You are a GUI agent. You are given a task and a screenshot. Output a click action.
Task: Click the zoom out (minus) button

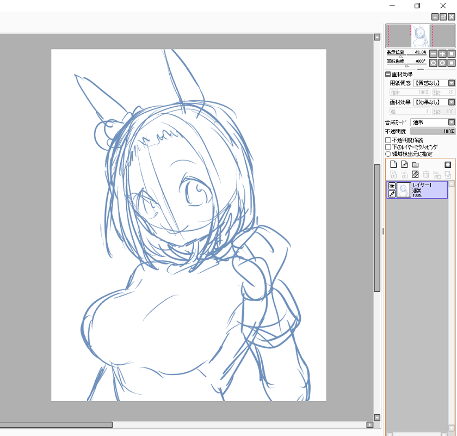[x=433, y=53]
